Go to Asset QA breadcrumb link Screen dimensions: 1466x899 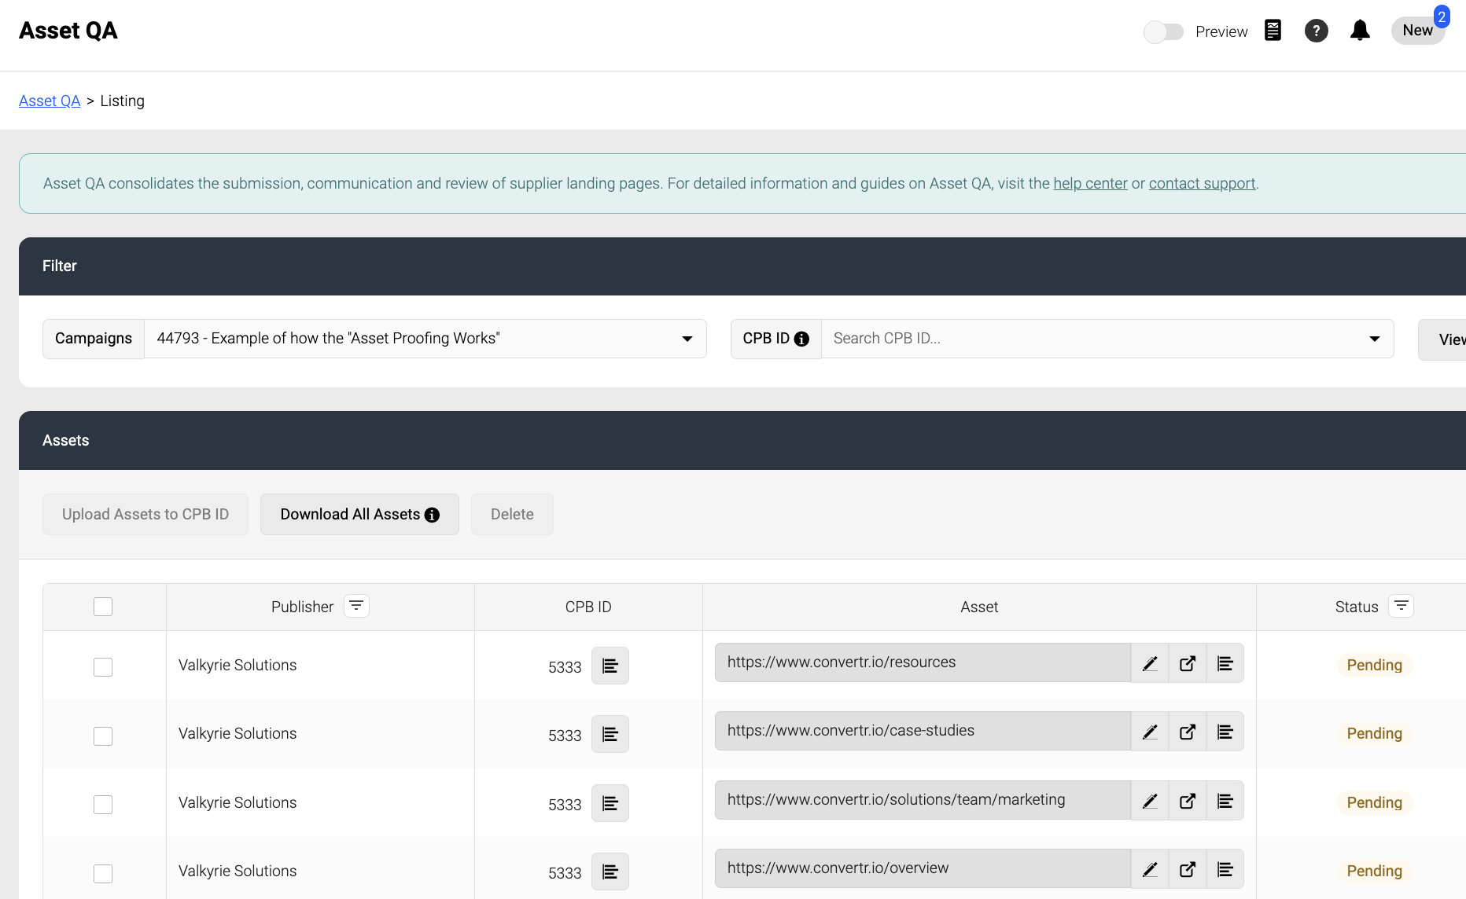click(50, 101)
